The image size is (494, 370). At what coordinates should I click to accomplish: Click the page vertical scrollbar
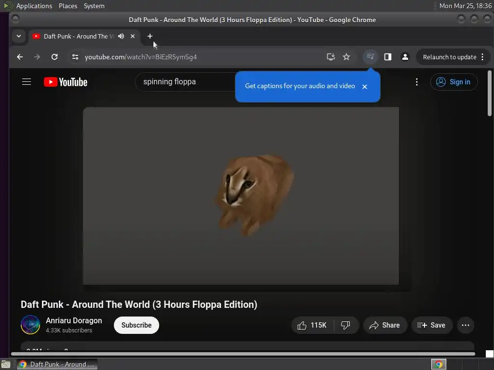coord(489,93)
